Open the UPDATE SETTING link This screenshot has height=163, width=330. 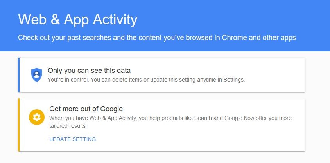coord(72,139)
